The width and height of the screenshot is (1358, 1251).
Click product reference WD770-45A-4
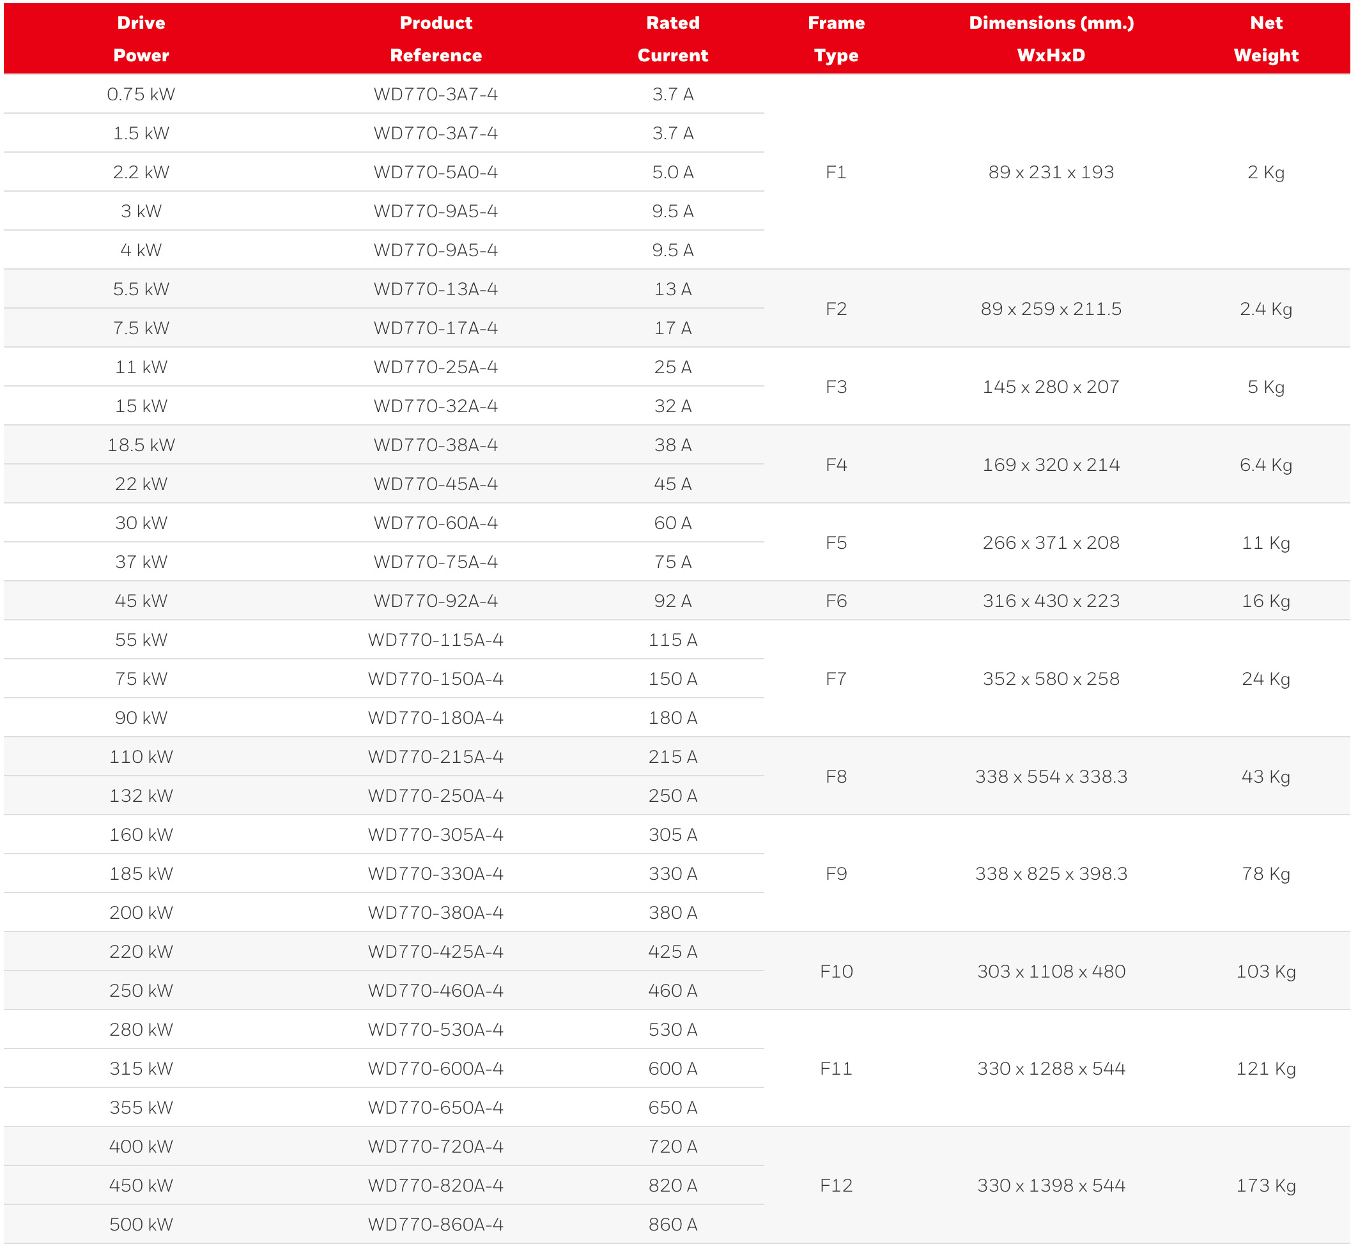pos(436,484)
